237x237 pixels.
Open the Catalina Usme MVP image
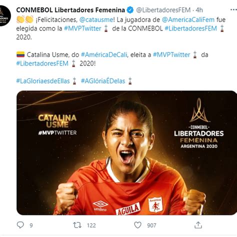click(x=126, y=153)
